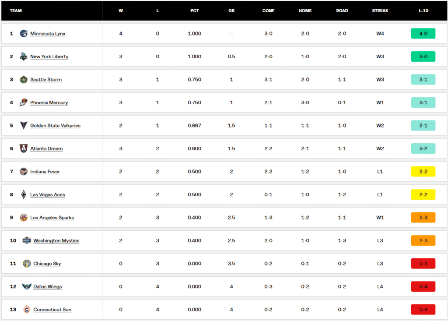448x321 pixels.
Task: Click the Atlanta Dream team logo
Action: coord(24,148)
